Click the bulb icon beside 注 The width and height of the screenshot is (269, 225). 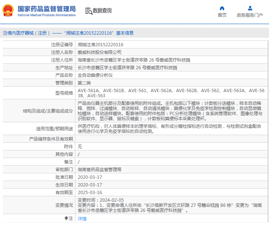coord(66,218)
